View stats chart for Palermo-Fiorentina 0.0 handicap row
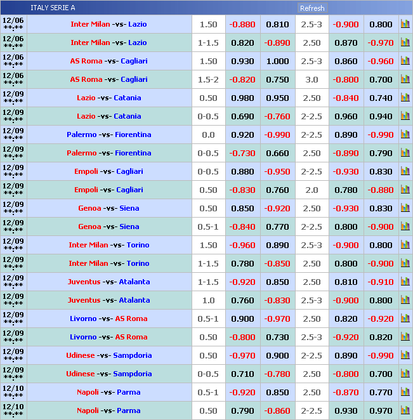413x420 pixels. tap(405, 135)
